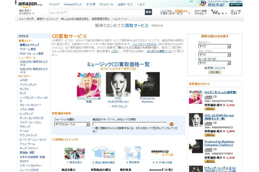Open 出品サービス in the top navigation
Image resolution: width=259 pixels, height=172 pixels.
[x=125, y=4]
